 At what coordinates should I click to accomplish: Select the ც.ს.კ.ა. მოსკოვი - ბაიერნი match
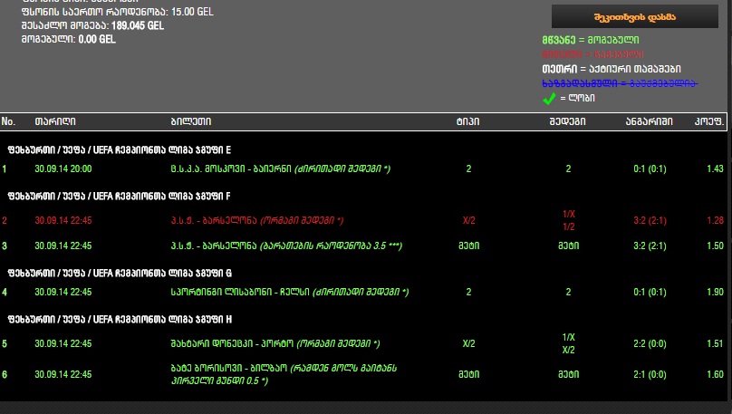coord(280,168)
